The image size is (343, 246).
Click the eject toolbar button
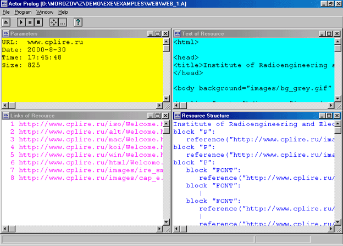pos(6,22)
